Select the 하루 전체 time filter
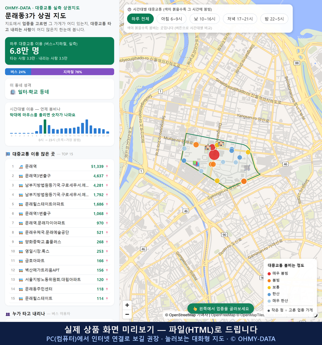Viewport: 322px width, 345px height. click(140, 19)
